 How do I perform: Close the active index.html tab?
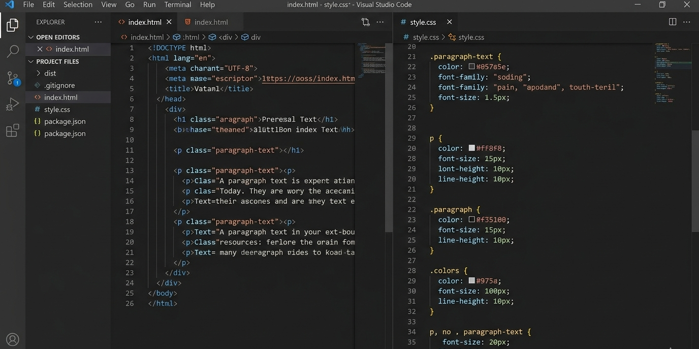point(169,22)
